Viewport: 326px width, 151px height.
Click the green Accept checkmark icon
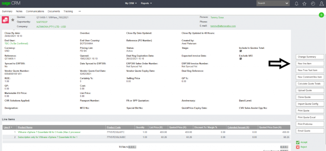298,143
